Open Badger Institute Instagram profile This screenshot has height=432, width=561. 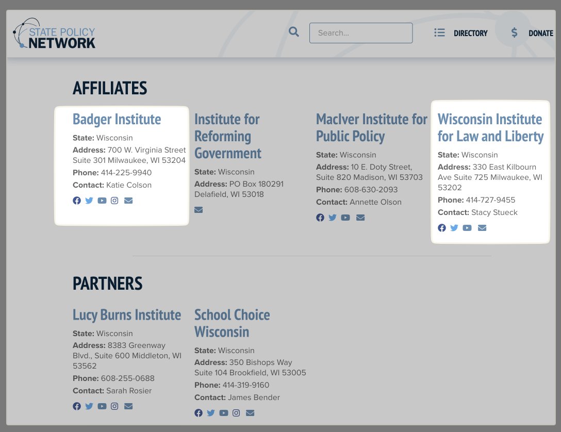pos(114,201)
